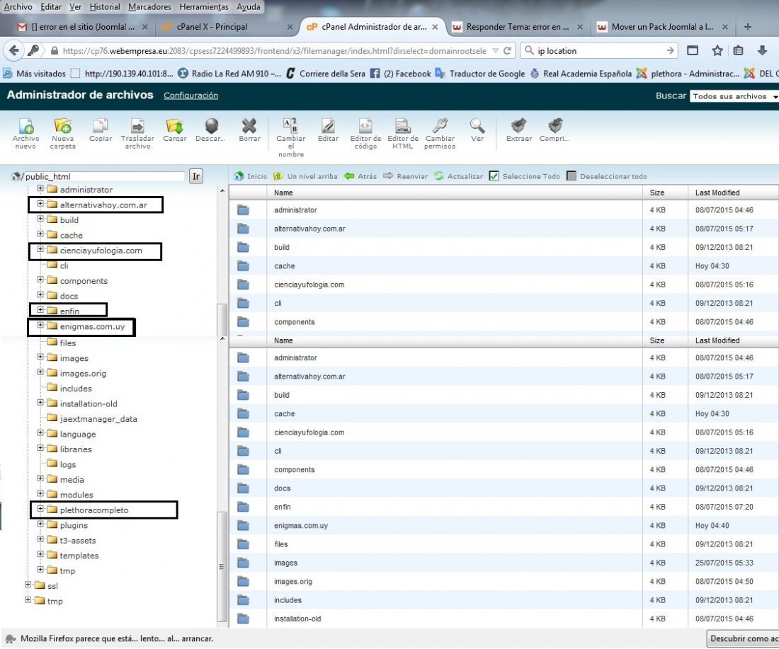This screenshot has width=779, height=649.
Task: Go Un nivel arriba
Action: pos(305,176)
